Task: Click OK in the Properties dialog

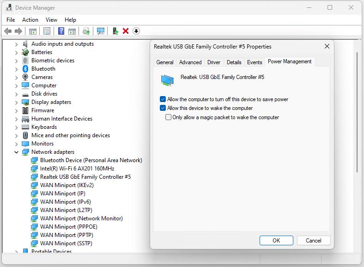Action: [276, 241]
